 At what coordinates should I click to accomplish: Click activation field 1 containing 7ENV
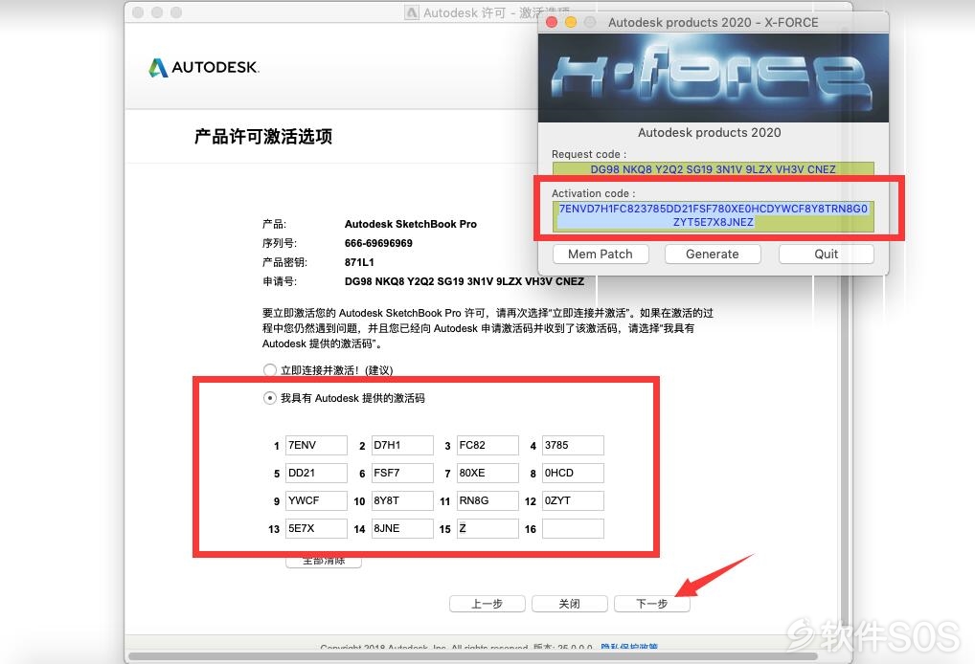[316, 445]
